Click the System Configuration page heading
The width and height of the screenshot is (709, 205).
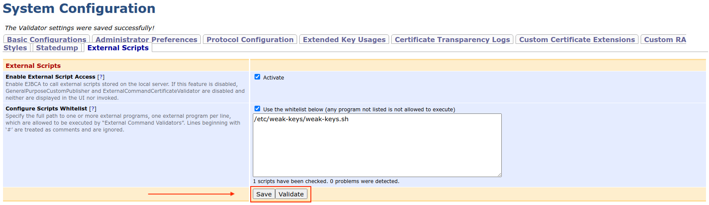click(79, 9)
